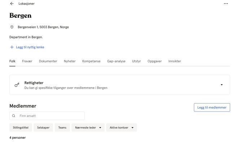Click the key icon in Rettigheter card
The height and width of the screenshot is (143, 242).
pyautogui.click(x=17, y=85)
